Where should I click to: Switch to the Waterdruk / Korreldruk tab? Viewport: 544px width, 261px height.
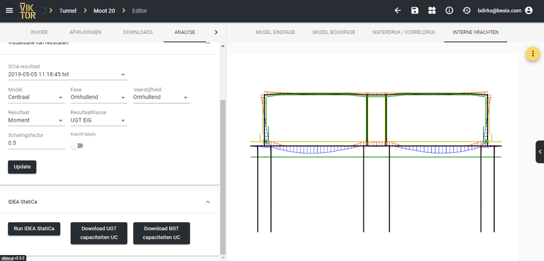[x=404, y=32]
